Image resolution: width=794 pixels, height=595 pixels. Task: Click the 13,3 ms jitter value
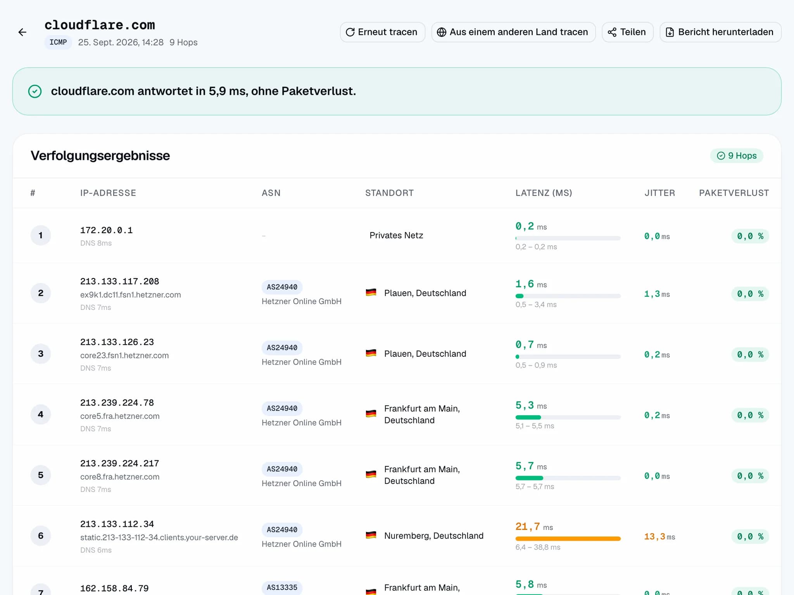coord(659,537)
